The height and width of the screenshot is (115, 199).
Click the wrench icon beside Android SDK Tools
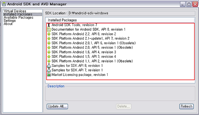tap(49, 25)
